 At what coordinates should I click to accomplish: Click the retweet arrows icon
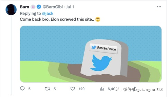point(47,89)
